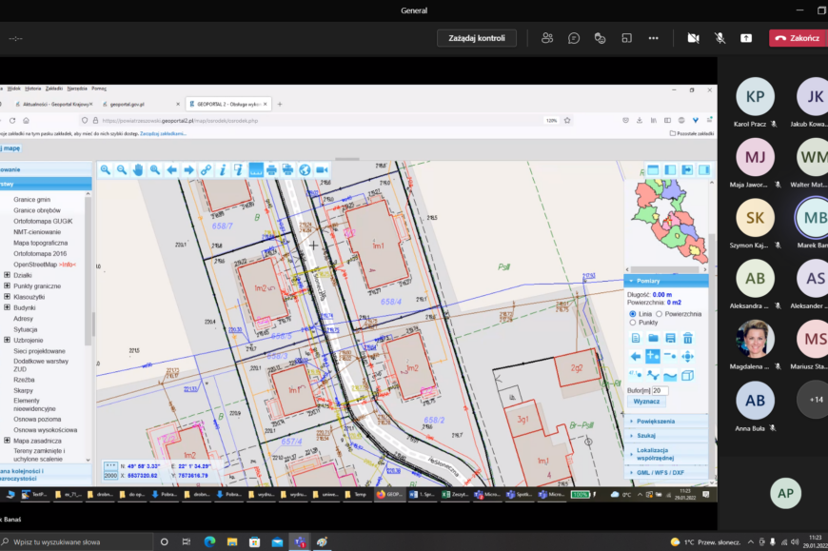Toggle the camera in Teams

[694, 38]
